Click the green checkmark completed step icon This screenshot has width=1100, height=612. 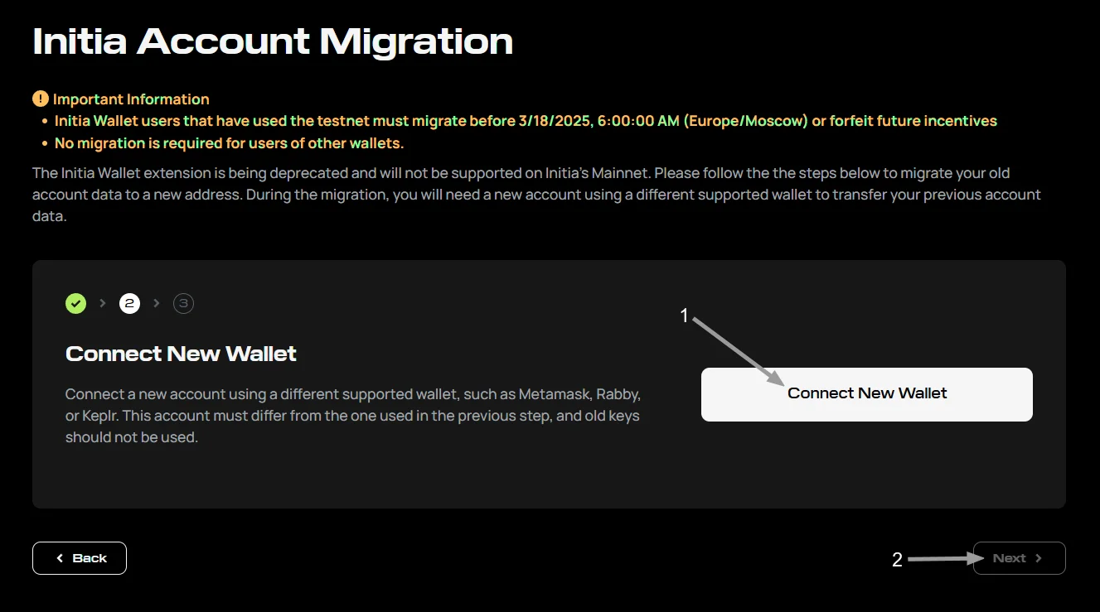tap(75, 303)
